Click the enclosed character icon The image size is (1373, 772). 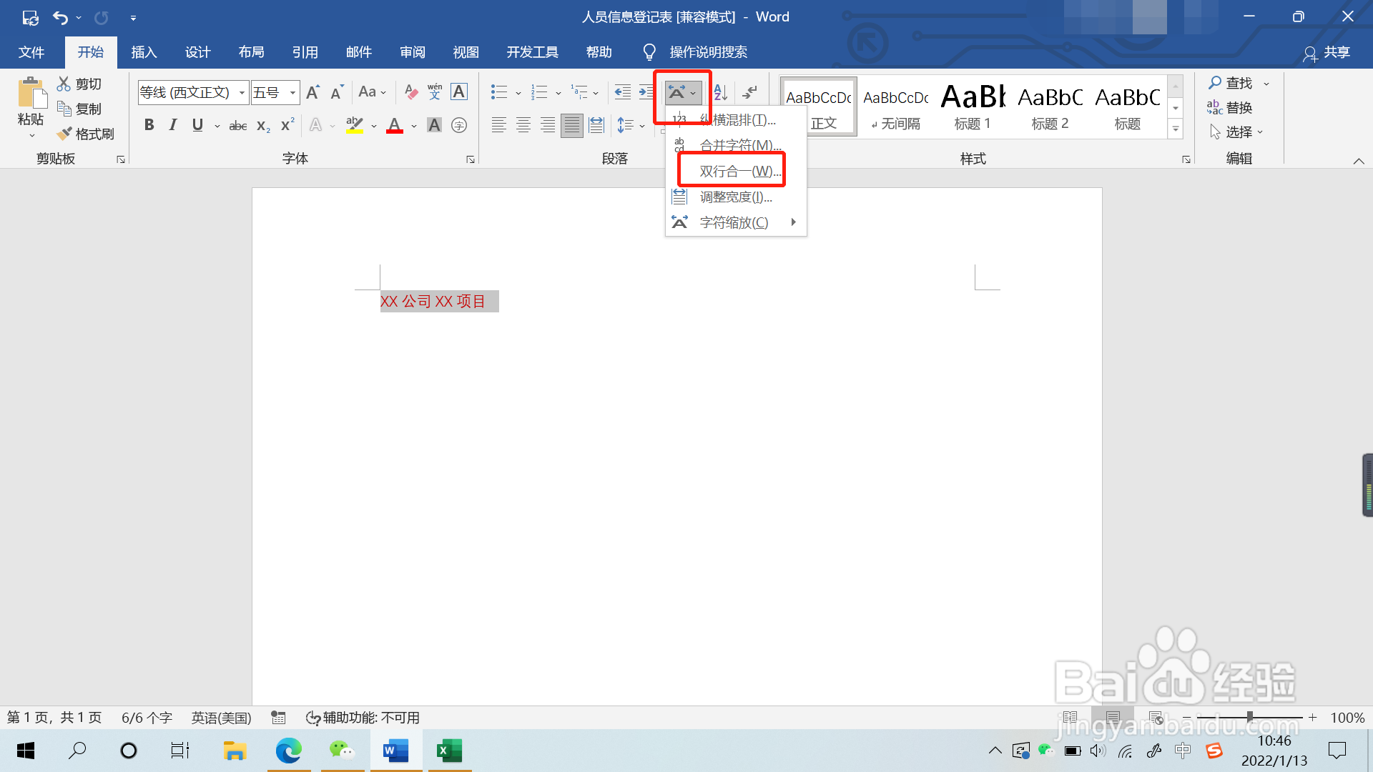[x=459, y=125]
